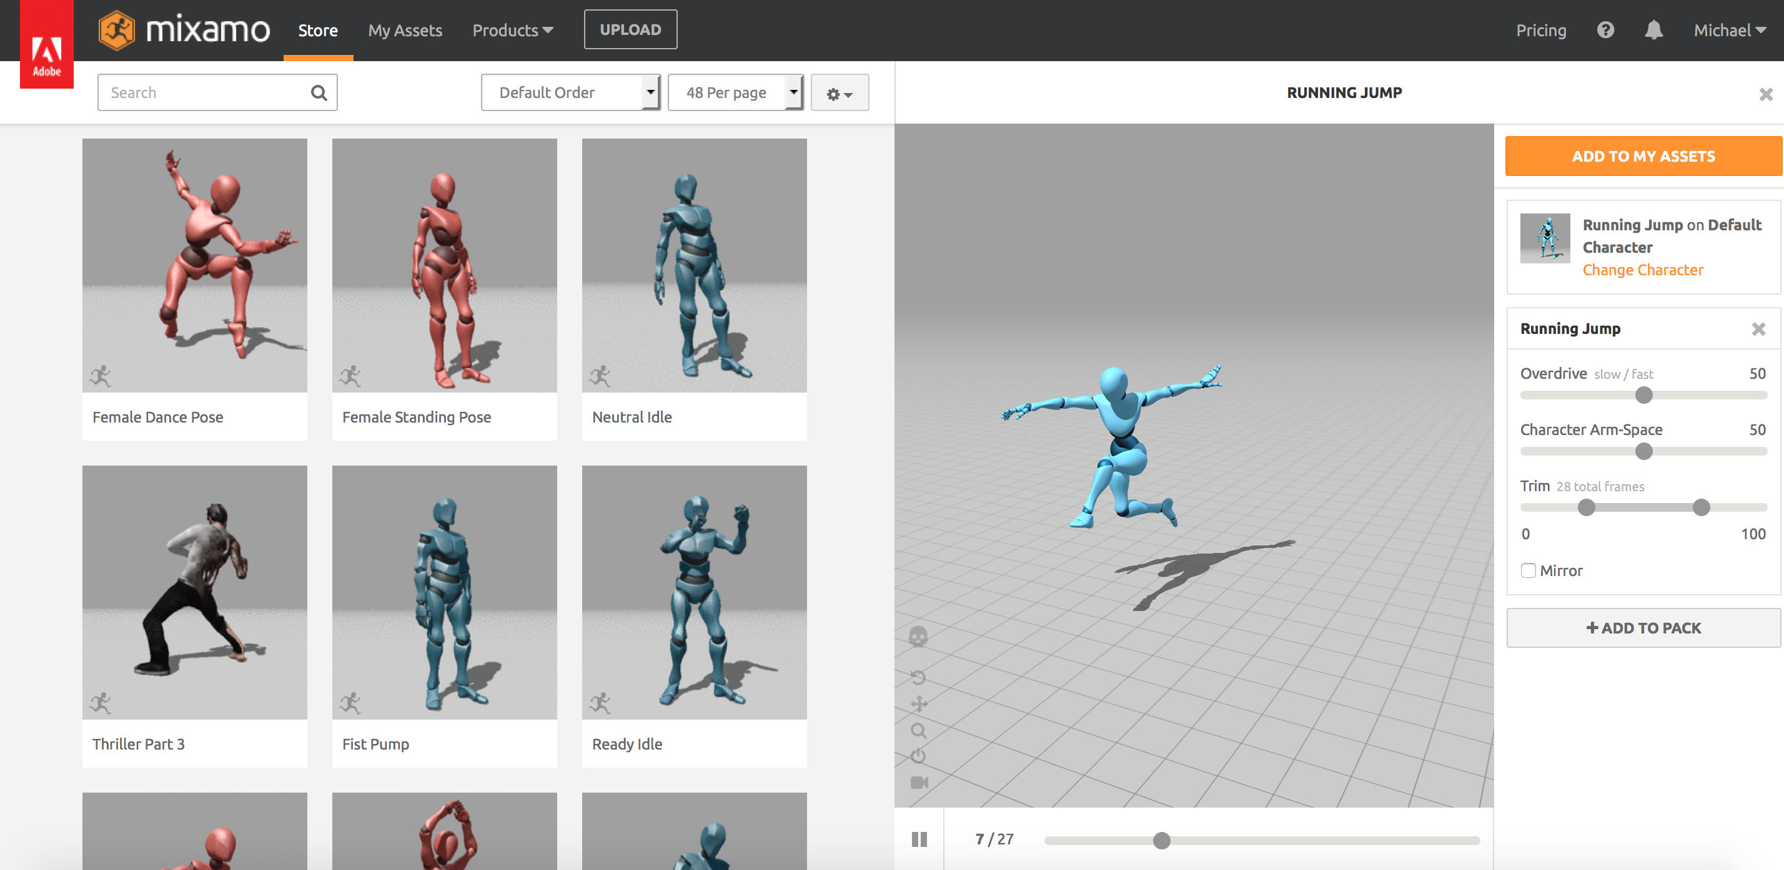This screenshot has width=1784, height=870.
Task: Go to My Assets
Action: click(405, 31)
